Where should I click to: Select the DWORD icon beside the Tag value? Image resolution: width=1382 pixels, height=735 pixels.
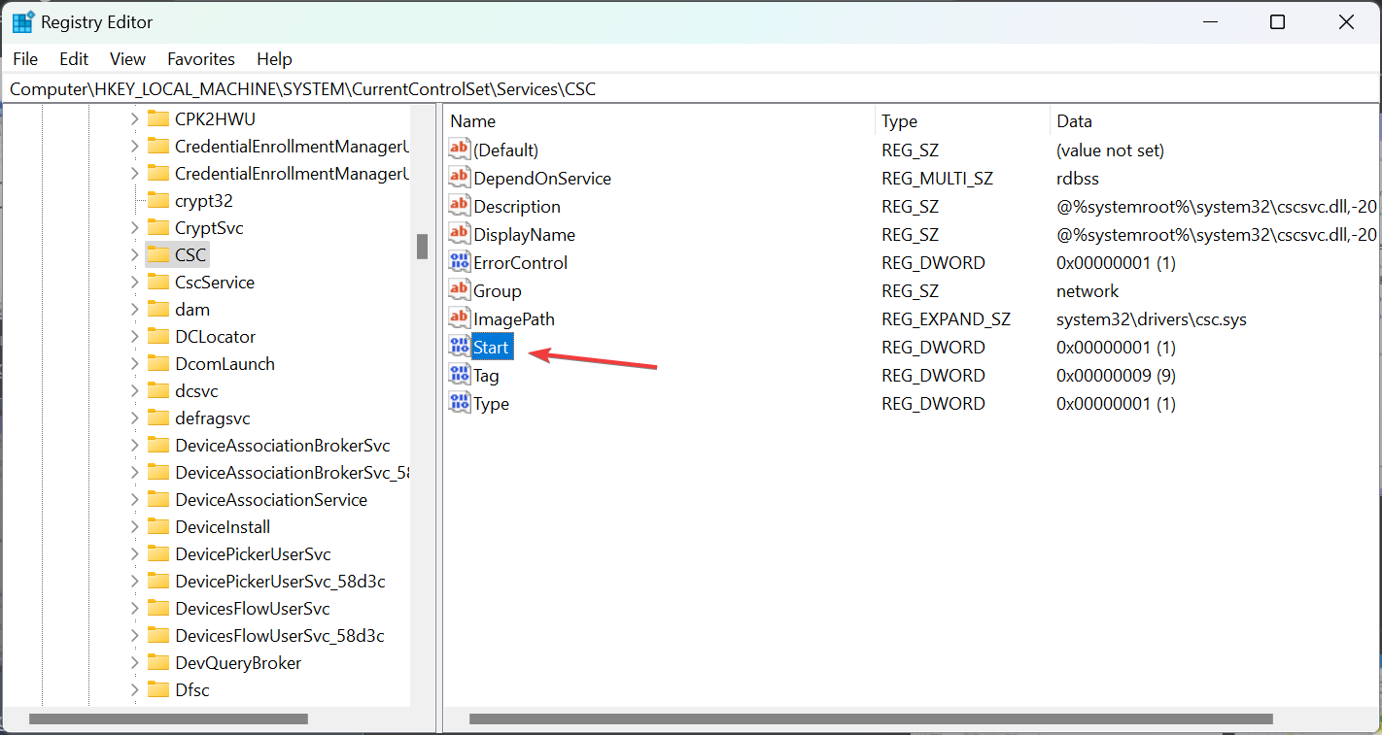(x=459, y=375)
